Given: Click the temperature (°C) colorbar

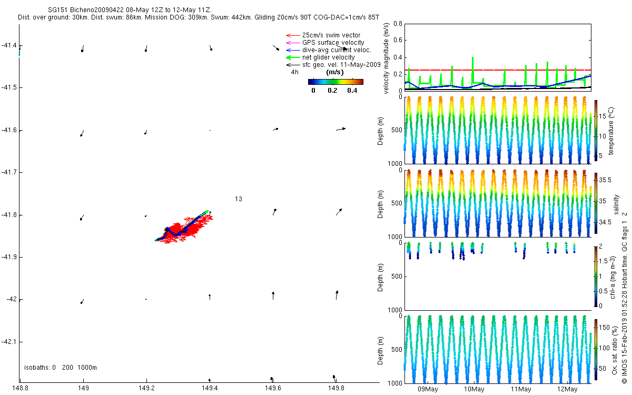Looking at the screenshot, I should 596,130.
